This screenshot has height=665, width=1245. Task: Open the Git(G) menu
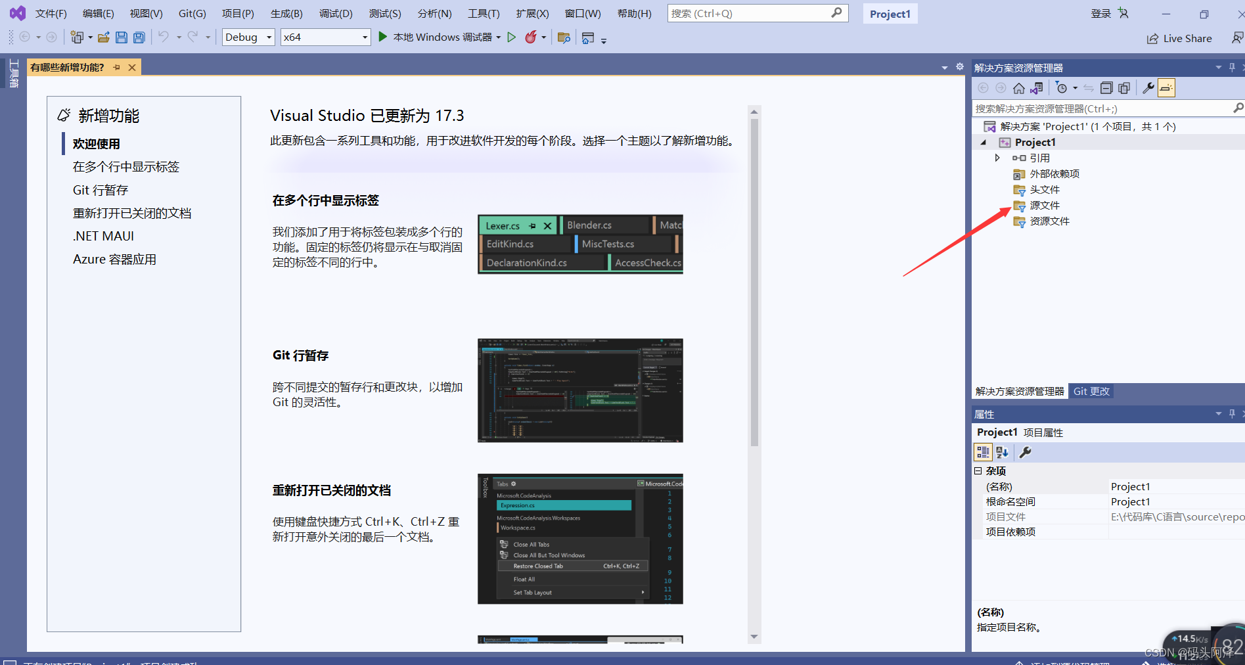[x=192, y=13]
